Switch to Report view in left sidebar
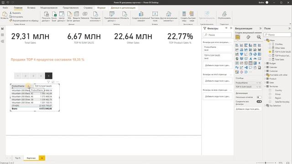The image size is (292, 164). point(2,29)
